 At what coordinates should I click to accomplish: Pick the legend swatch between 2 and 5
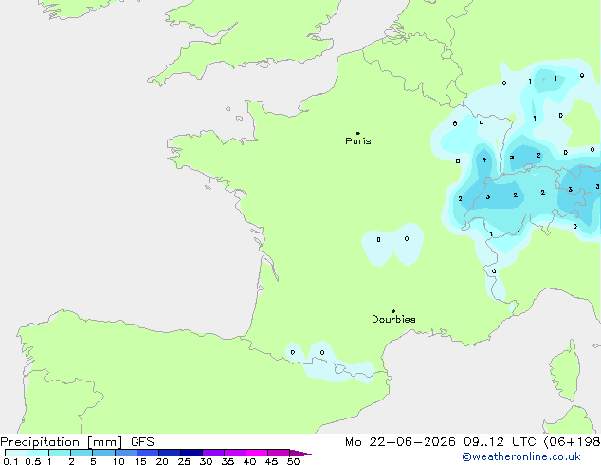(x=82, y=453)
